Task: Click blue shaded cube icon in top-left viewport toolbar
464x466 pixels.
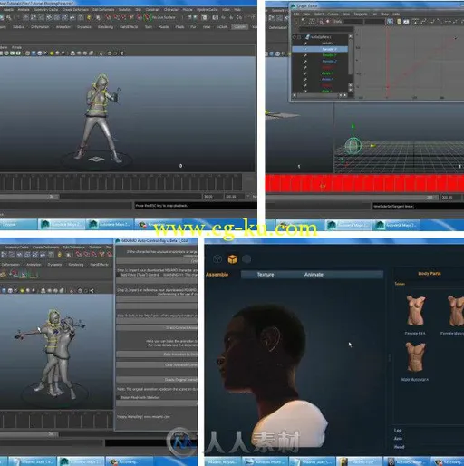Action: (x=34, y=53)
